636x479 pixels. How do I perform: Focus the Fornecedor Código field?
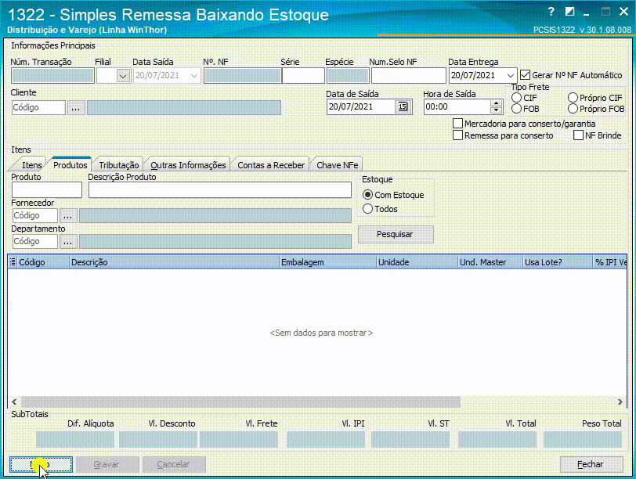[x=35, y=215]
